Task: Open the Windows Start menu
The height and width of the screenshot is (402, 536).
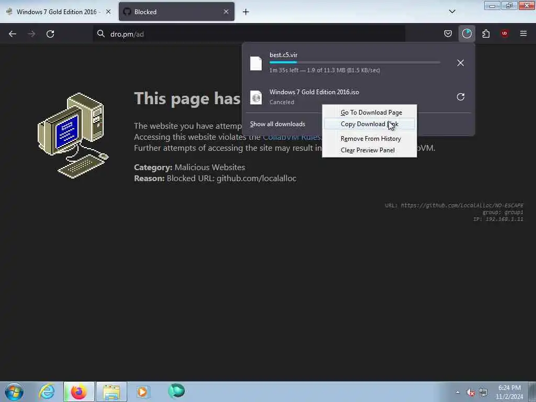Action: tap(14, 392)
